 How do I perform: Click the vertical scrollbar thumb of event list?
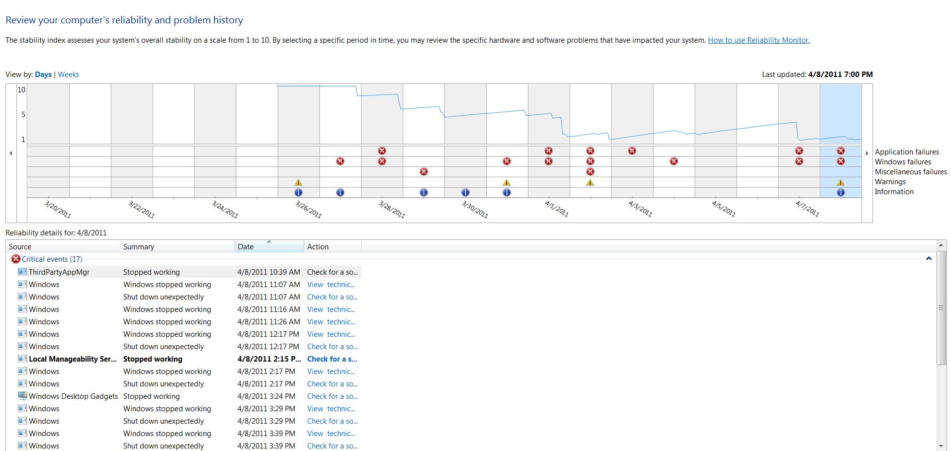click(941, 307)
